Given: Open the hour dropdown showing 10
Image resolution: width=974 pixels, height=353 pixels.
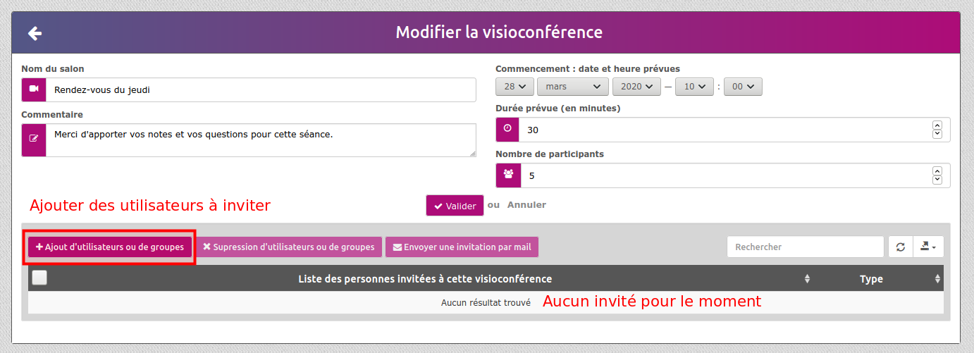Looking at the screenshot, I should coord(693,87).
